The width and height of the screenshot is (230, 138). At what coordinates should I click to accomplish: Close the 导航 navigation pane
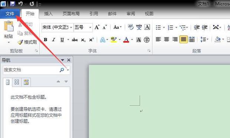point(69,60)
